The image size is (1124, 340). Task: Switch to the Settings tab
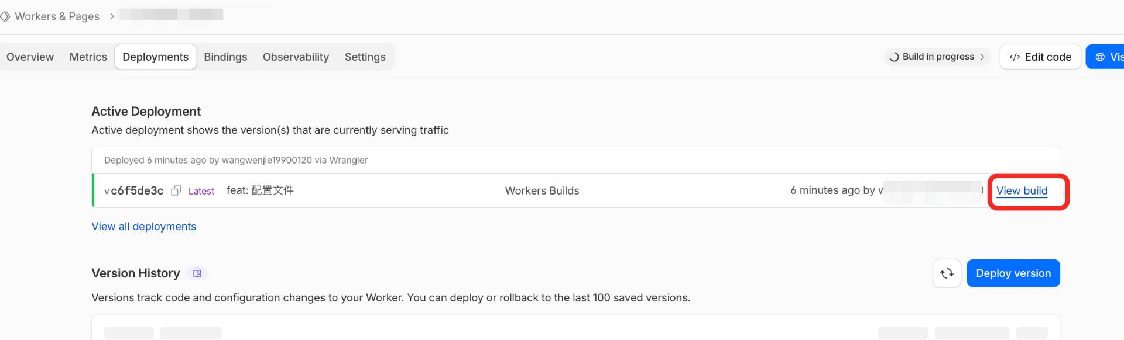click(x=365, y=57)
